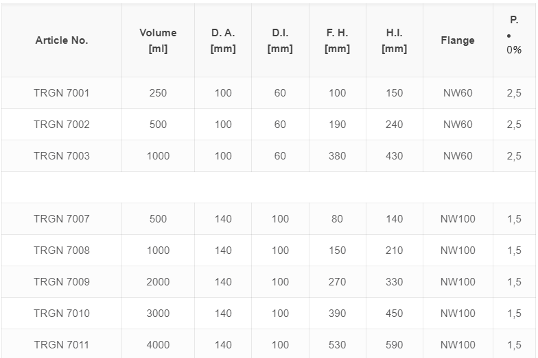Click the TRGN 7001 article cell
Image resolution: width=538 pixels, height=358 pixels.
point(62,93)
